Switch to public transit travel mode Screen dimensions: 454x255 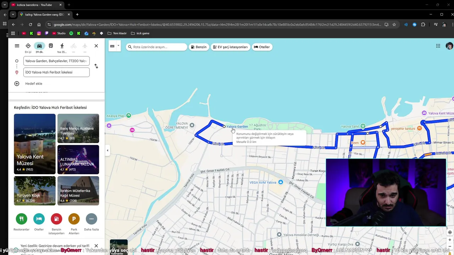[x=51, y=46]
